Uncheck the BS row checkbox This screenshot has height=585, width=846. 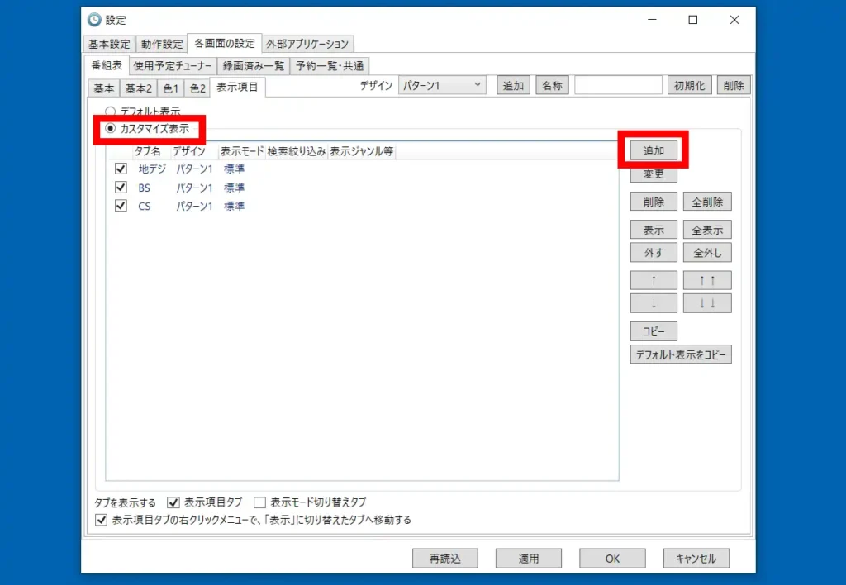point(121,188)
